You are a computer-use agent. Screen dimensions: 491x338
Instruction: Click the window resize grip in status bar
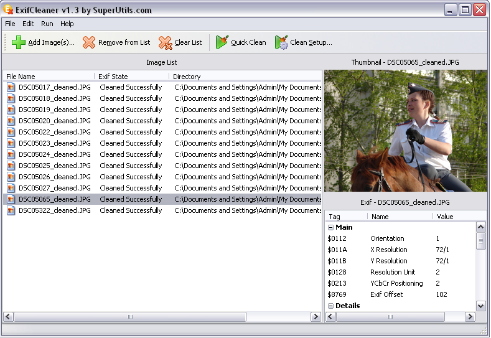pyautogui.click(x=484, y=331)
